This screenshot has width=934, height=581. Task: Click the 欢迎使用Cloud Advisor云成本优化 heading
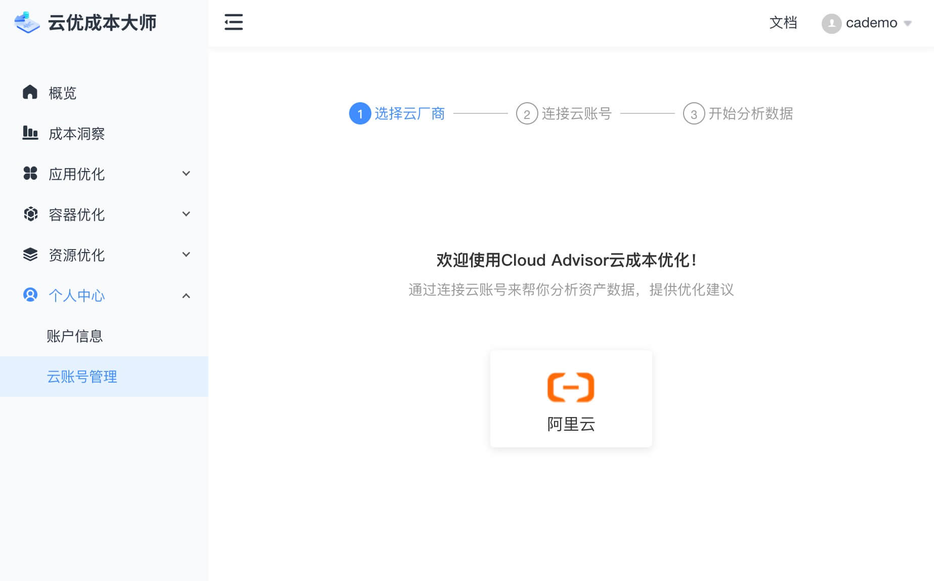click(567, 260)
